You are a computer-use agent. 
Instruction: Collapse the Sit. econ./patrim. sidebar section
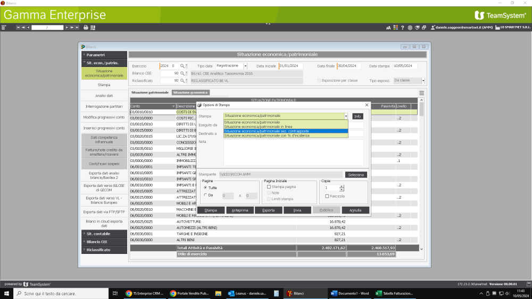[104, 63]
